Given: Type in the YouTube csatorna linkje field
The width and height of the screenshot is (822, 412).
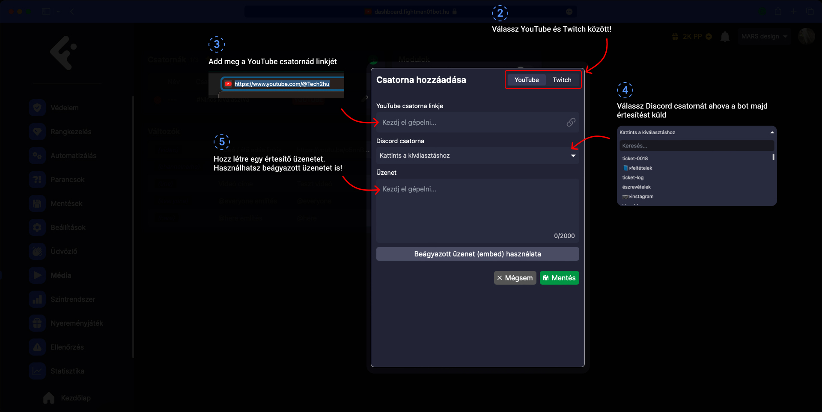Looking at the screenshot, I should point(471,123).
